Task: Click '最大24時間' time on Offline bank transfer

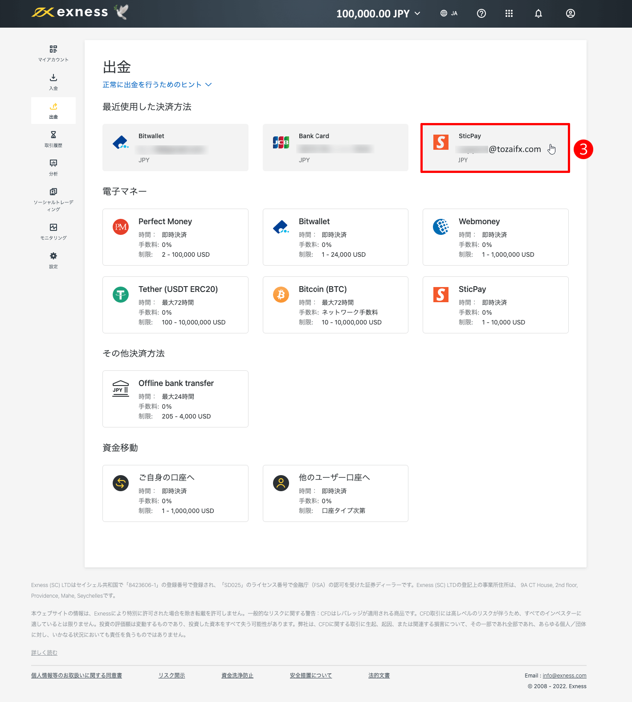Action: point(178,397)
